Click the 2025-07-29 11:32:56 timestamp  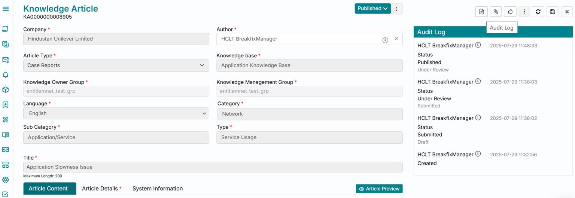click(514, 155)
